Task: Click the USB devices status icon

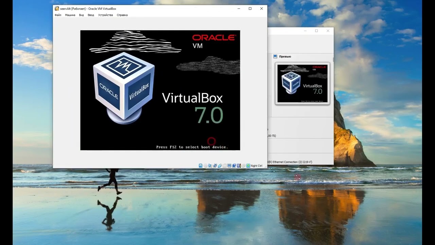Action: click(x=220, y=166)
